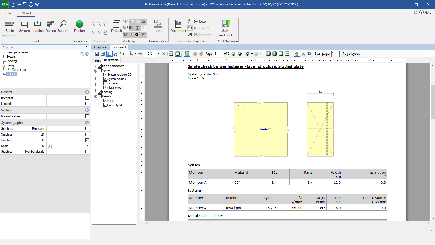
Task: Select the Start ribbon tab
Action: point(26,13)
